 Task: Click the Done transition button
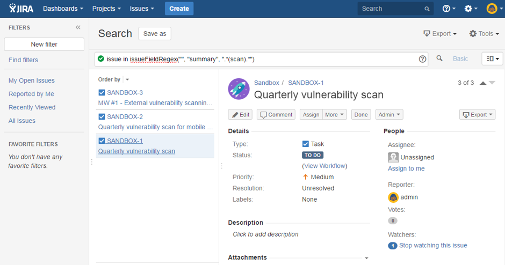click(360, 114)
